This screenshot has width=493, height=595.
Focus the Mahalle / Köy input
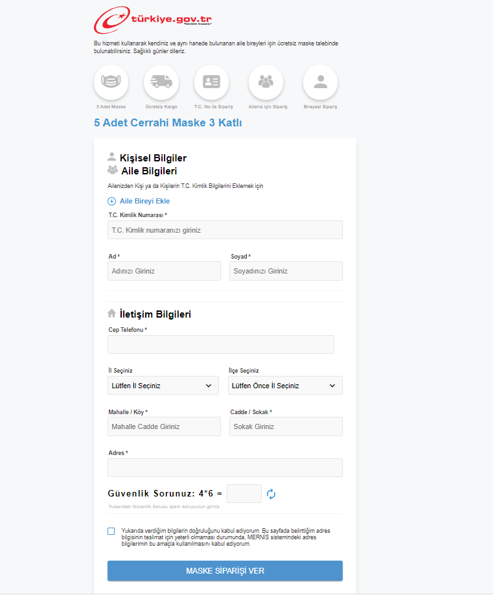(x=164, y=426)
